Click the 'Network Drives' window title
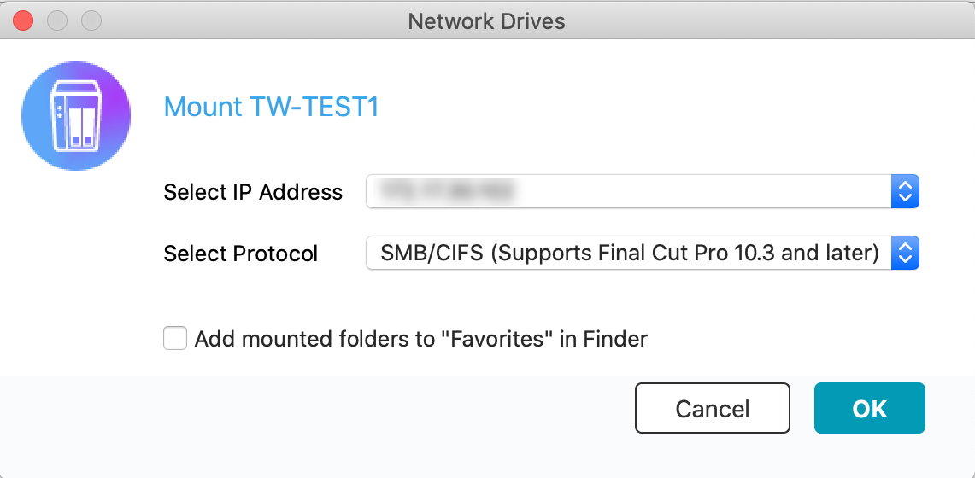Image resolution: width=975 pixels, height=478 pixels. click(x=487, y=21)
